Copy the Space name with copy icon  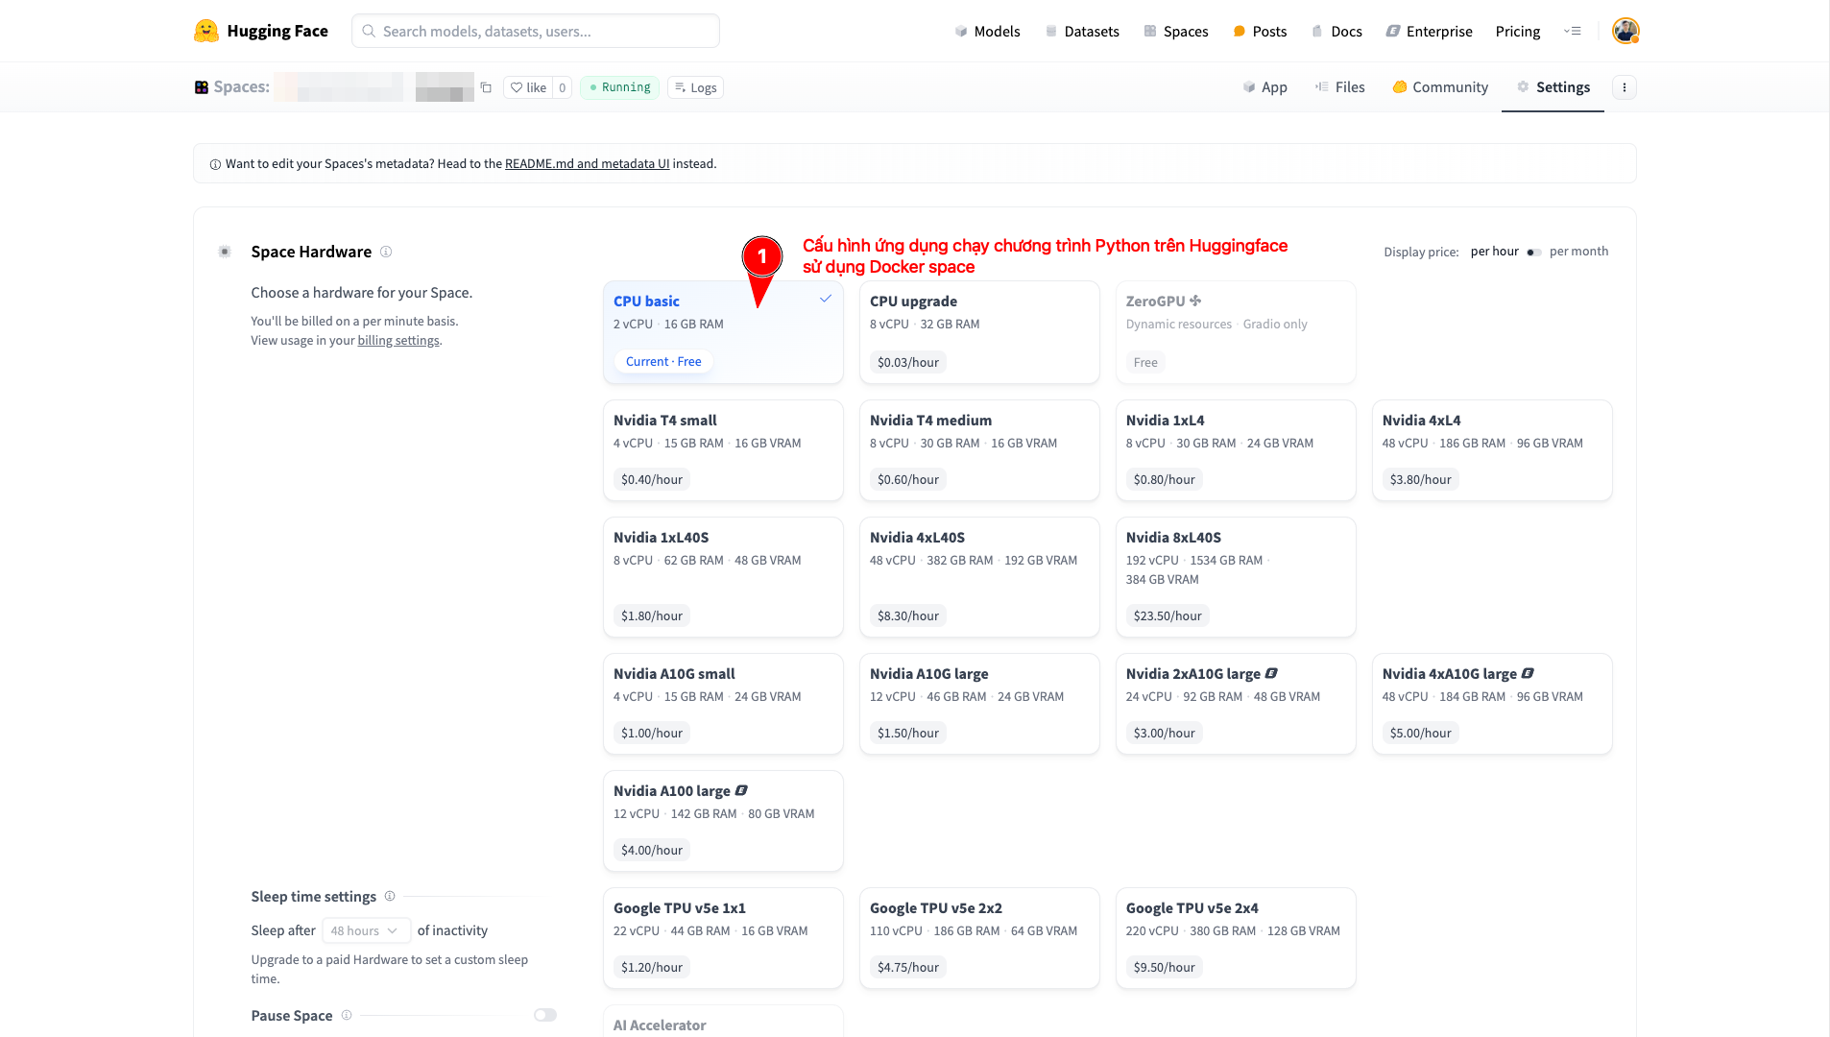486,87
